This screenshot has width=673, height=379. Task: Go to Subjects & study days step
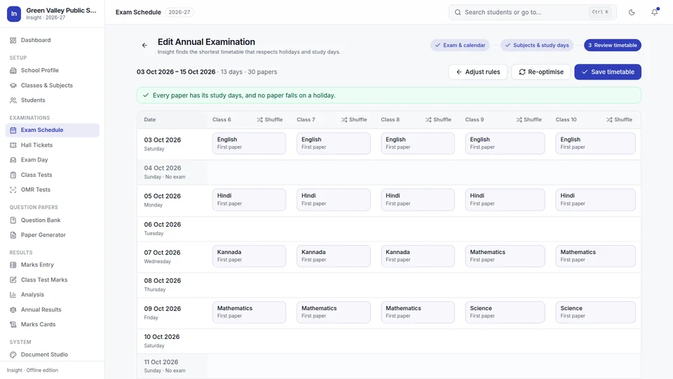[536, 45]
